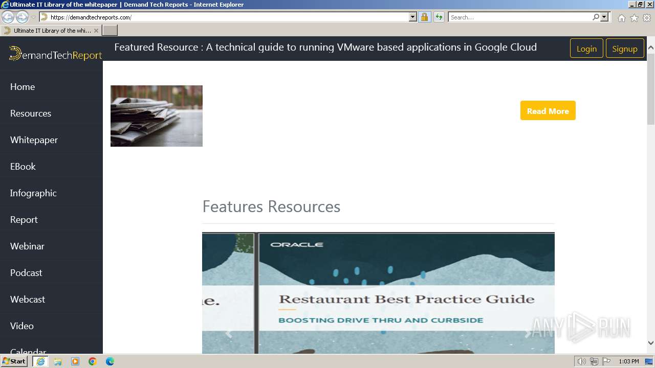655x368 pixels.
Task: Click the DemandTechReport logo
Action: coord(55,54)
